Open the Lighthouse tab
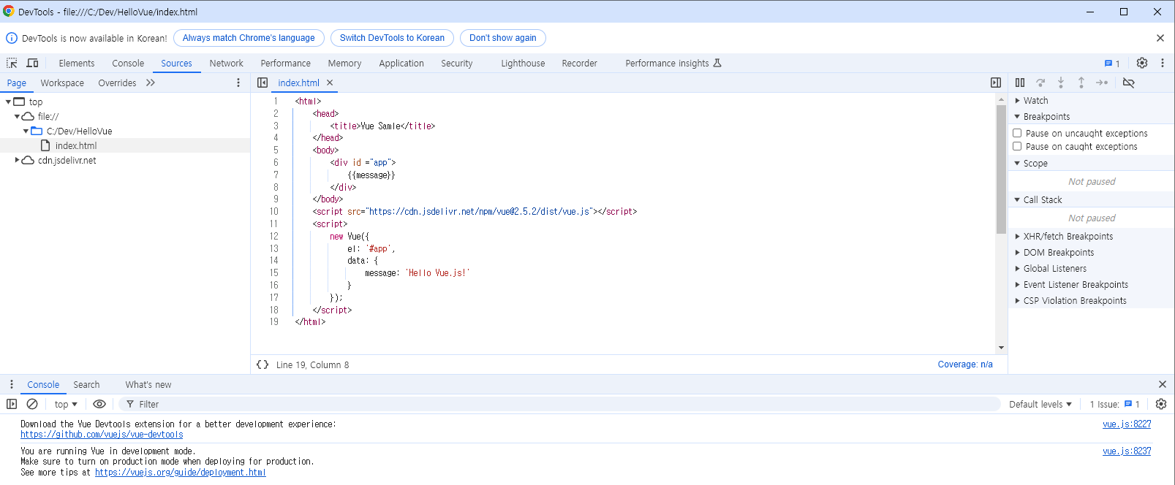The width and height of the screenshot is (1175, 485). tap(523, 64)
